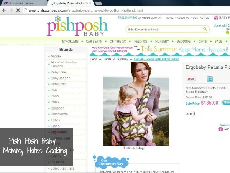Screen dimensions: 230x173
Task: Open the GIFTS menu
Action: click(x=202, y=42)
